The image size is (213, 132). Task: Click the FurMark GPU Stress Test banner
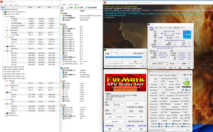125,82
